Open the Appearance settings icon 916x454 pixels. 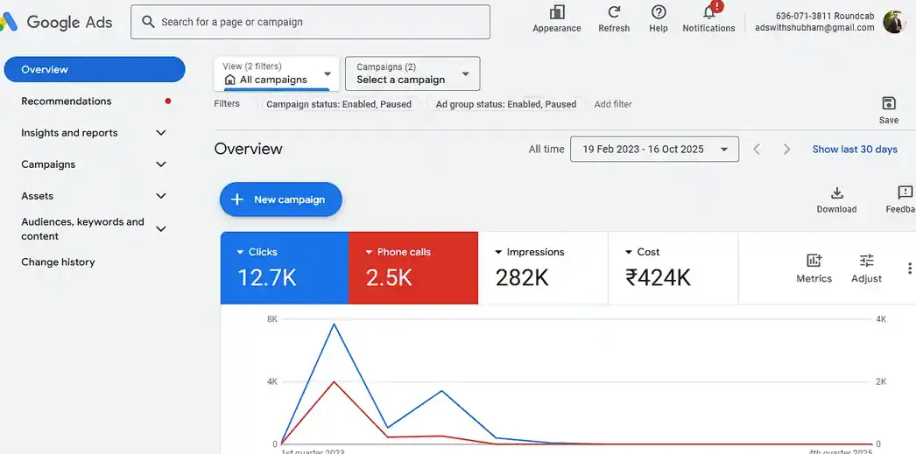click(557, 12)
